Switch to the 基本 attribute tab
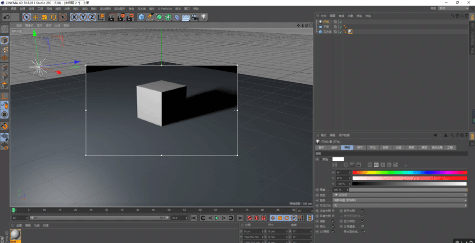The image size is (475, 243). (x=322, y=147)
